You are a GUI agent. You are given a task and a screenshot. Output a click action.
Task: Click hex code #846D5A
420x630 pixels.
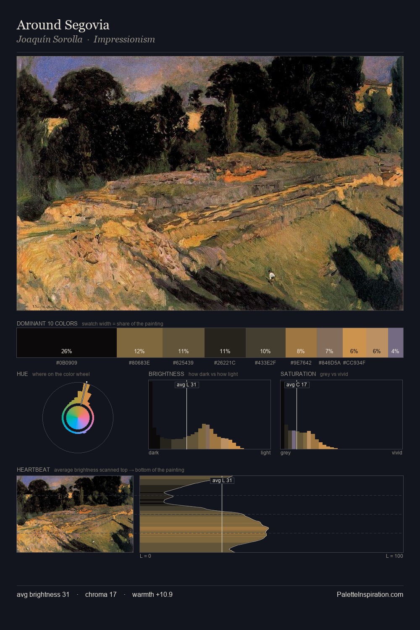pos(330,363)
